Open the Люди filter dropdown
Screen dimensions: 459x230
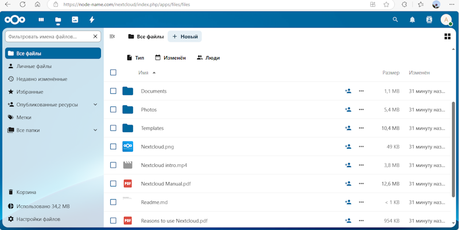pyautogui.click(x=208, y=58)
